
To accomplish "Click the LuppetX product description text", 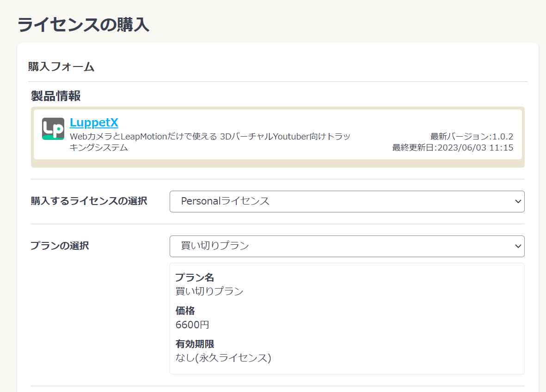I will click(209, 142).
